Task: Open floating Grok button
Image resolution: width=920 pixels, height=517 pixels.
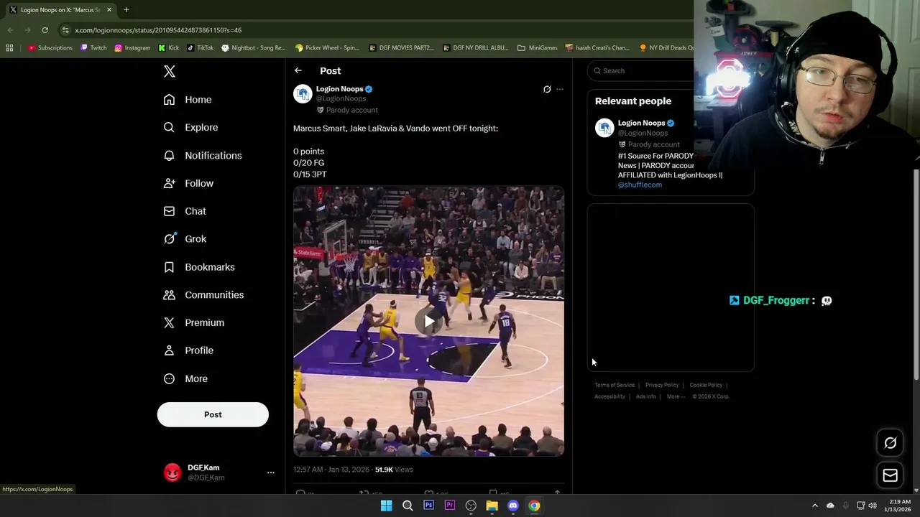Action: click(x=890, y=443)
